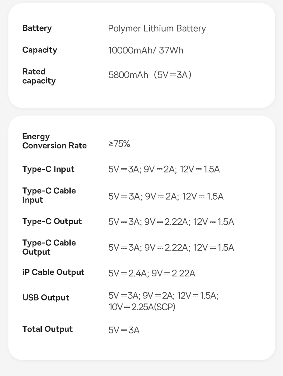Select the 10000mAh/ 37Wh capacity value
The image size is (283, 376).
tap(146, 50)
